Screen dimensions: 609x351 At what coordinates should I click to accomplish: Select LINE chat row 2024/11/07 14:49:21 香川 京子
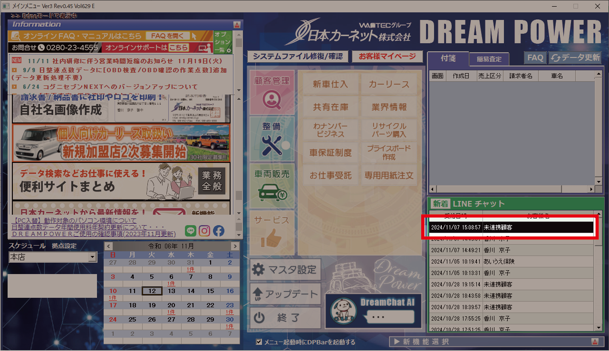(511, 250)
